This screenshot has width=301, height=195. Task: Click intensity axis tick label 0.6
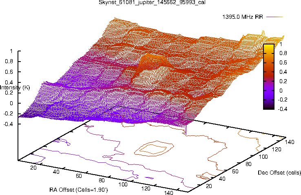click(9, 72)
